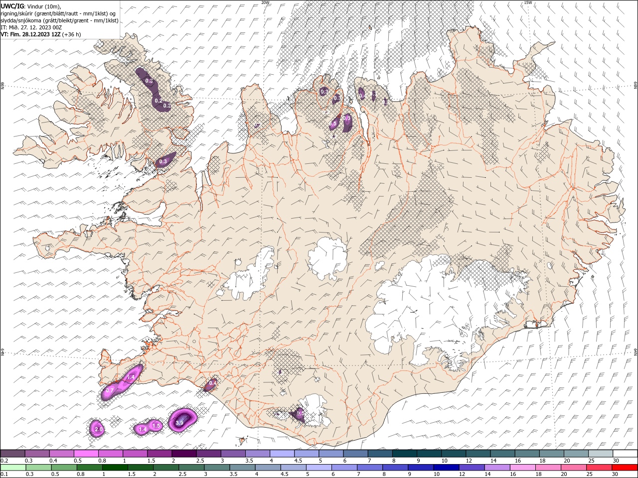Select the 'VT: Fim. 28.12.2023 12Z' valid time
This screenshot has width=638, height=478.
[x=31, y=34]
